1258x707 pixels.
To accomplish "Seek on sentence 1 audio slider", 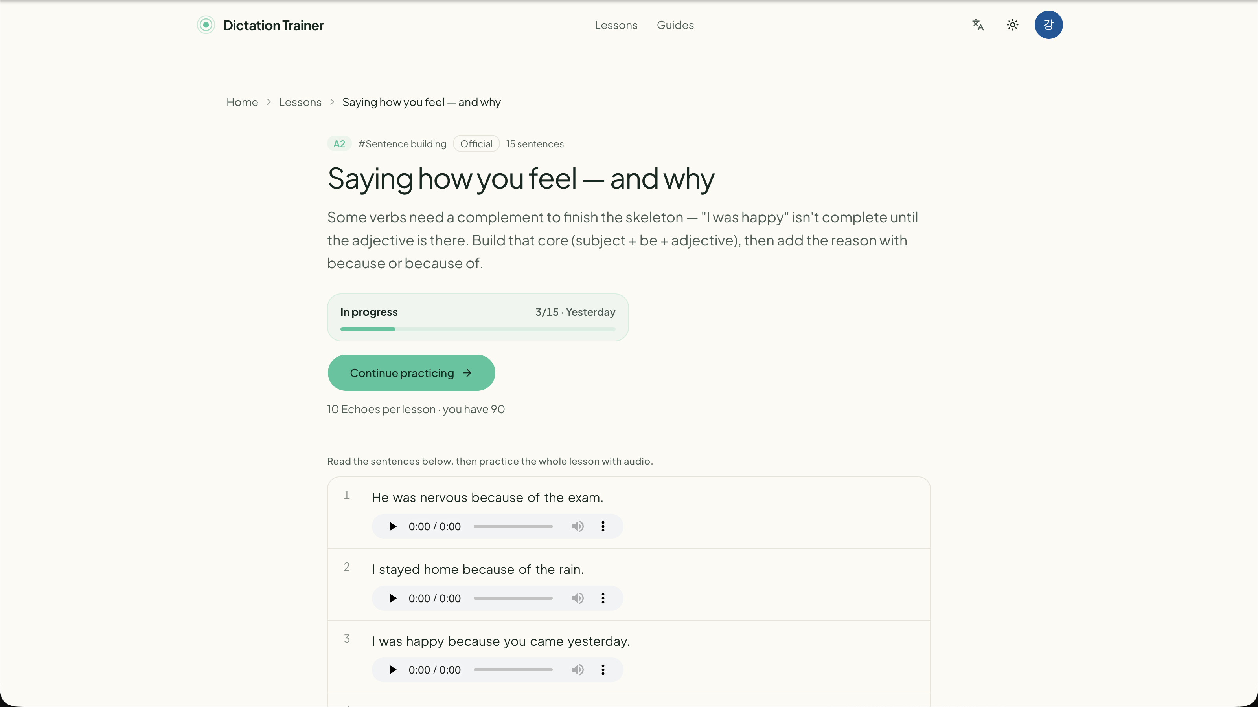I will (513, 526).
